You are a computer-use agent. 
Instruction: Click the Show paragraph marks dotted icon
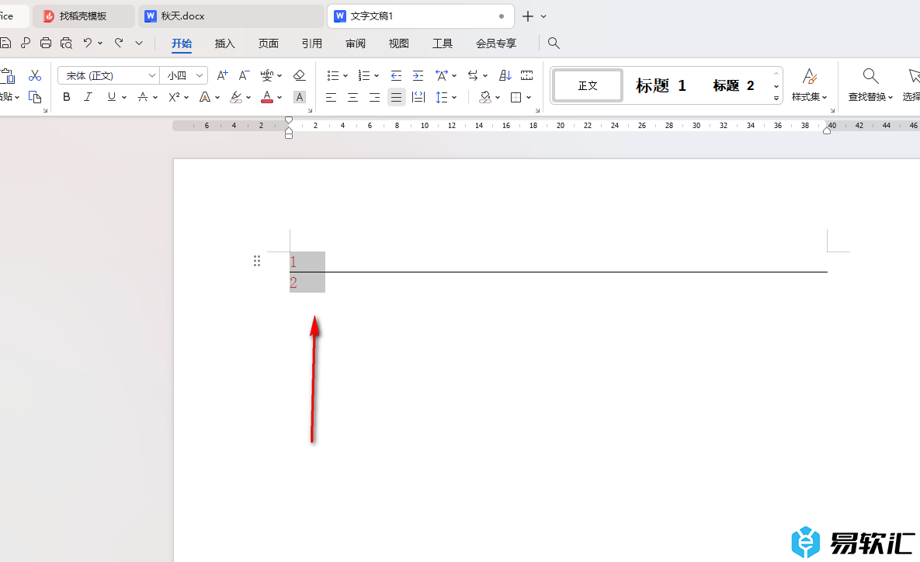(x=527, y=75)
